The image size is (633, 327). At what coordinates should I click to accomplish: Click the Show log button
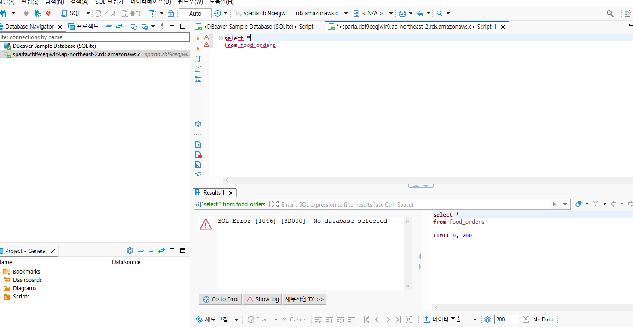tap(262, 299)
